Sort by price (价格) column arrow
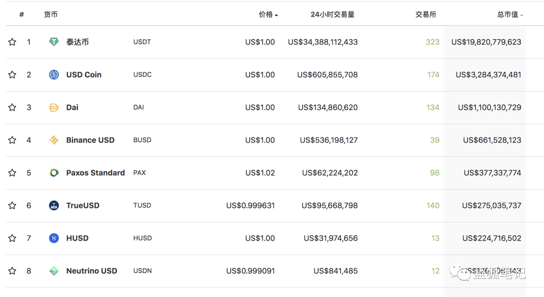 point(276,15)
